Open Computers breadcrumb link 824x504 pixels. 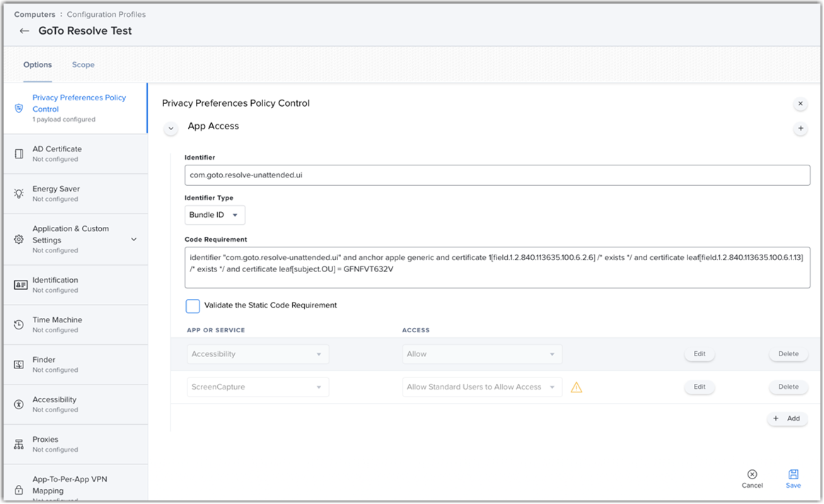coord(35,14)
